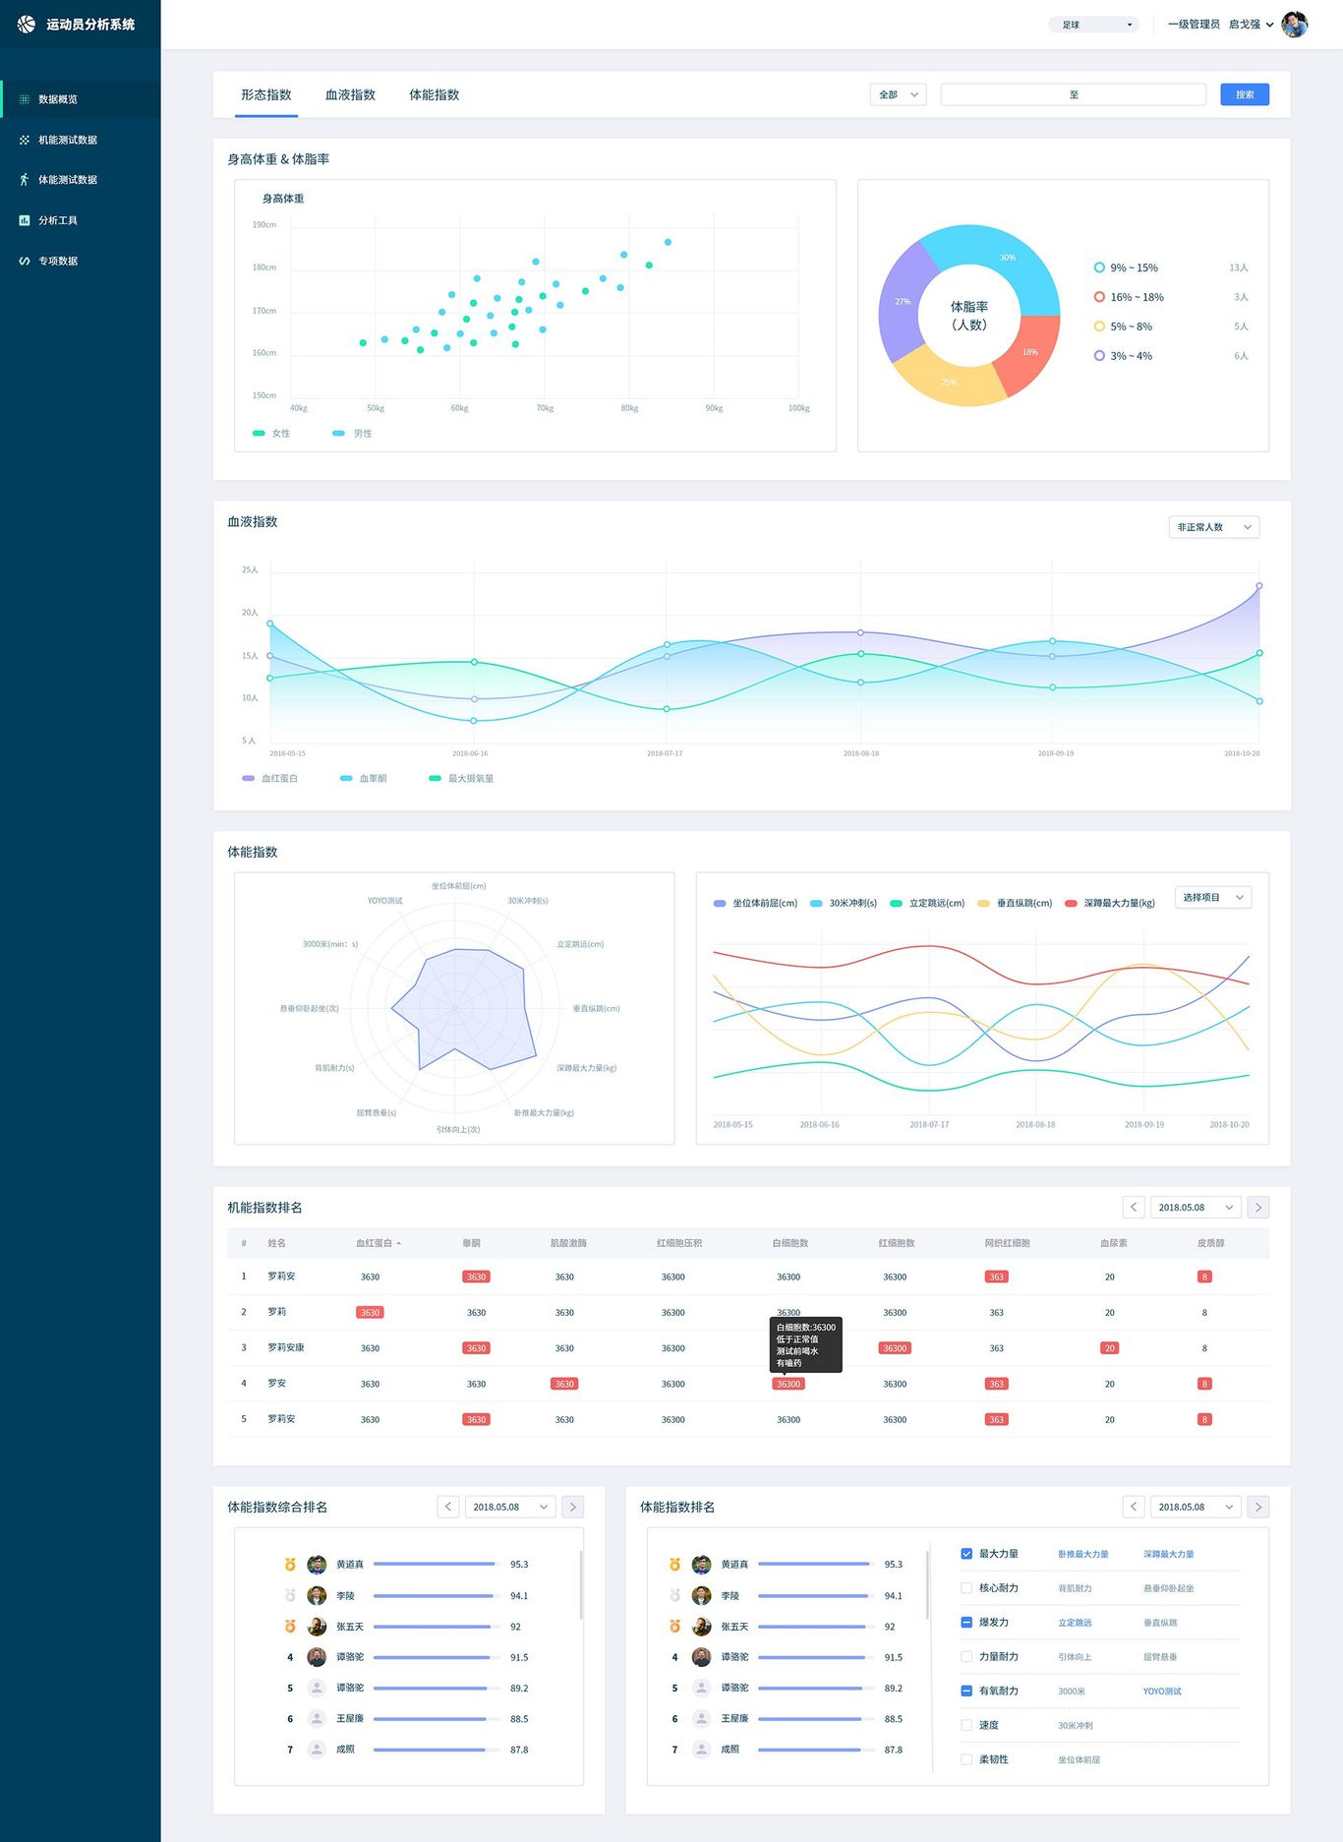The image size is (1343, 1842).
Task: Open the 全部 filter dropdown
Action: pos(899,94)
